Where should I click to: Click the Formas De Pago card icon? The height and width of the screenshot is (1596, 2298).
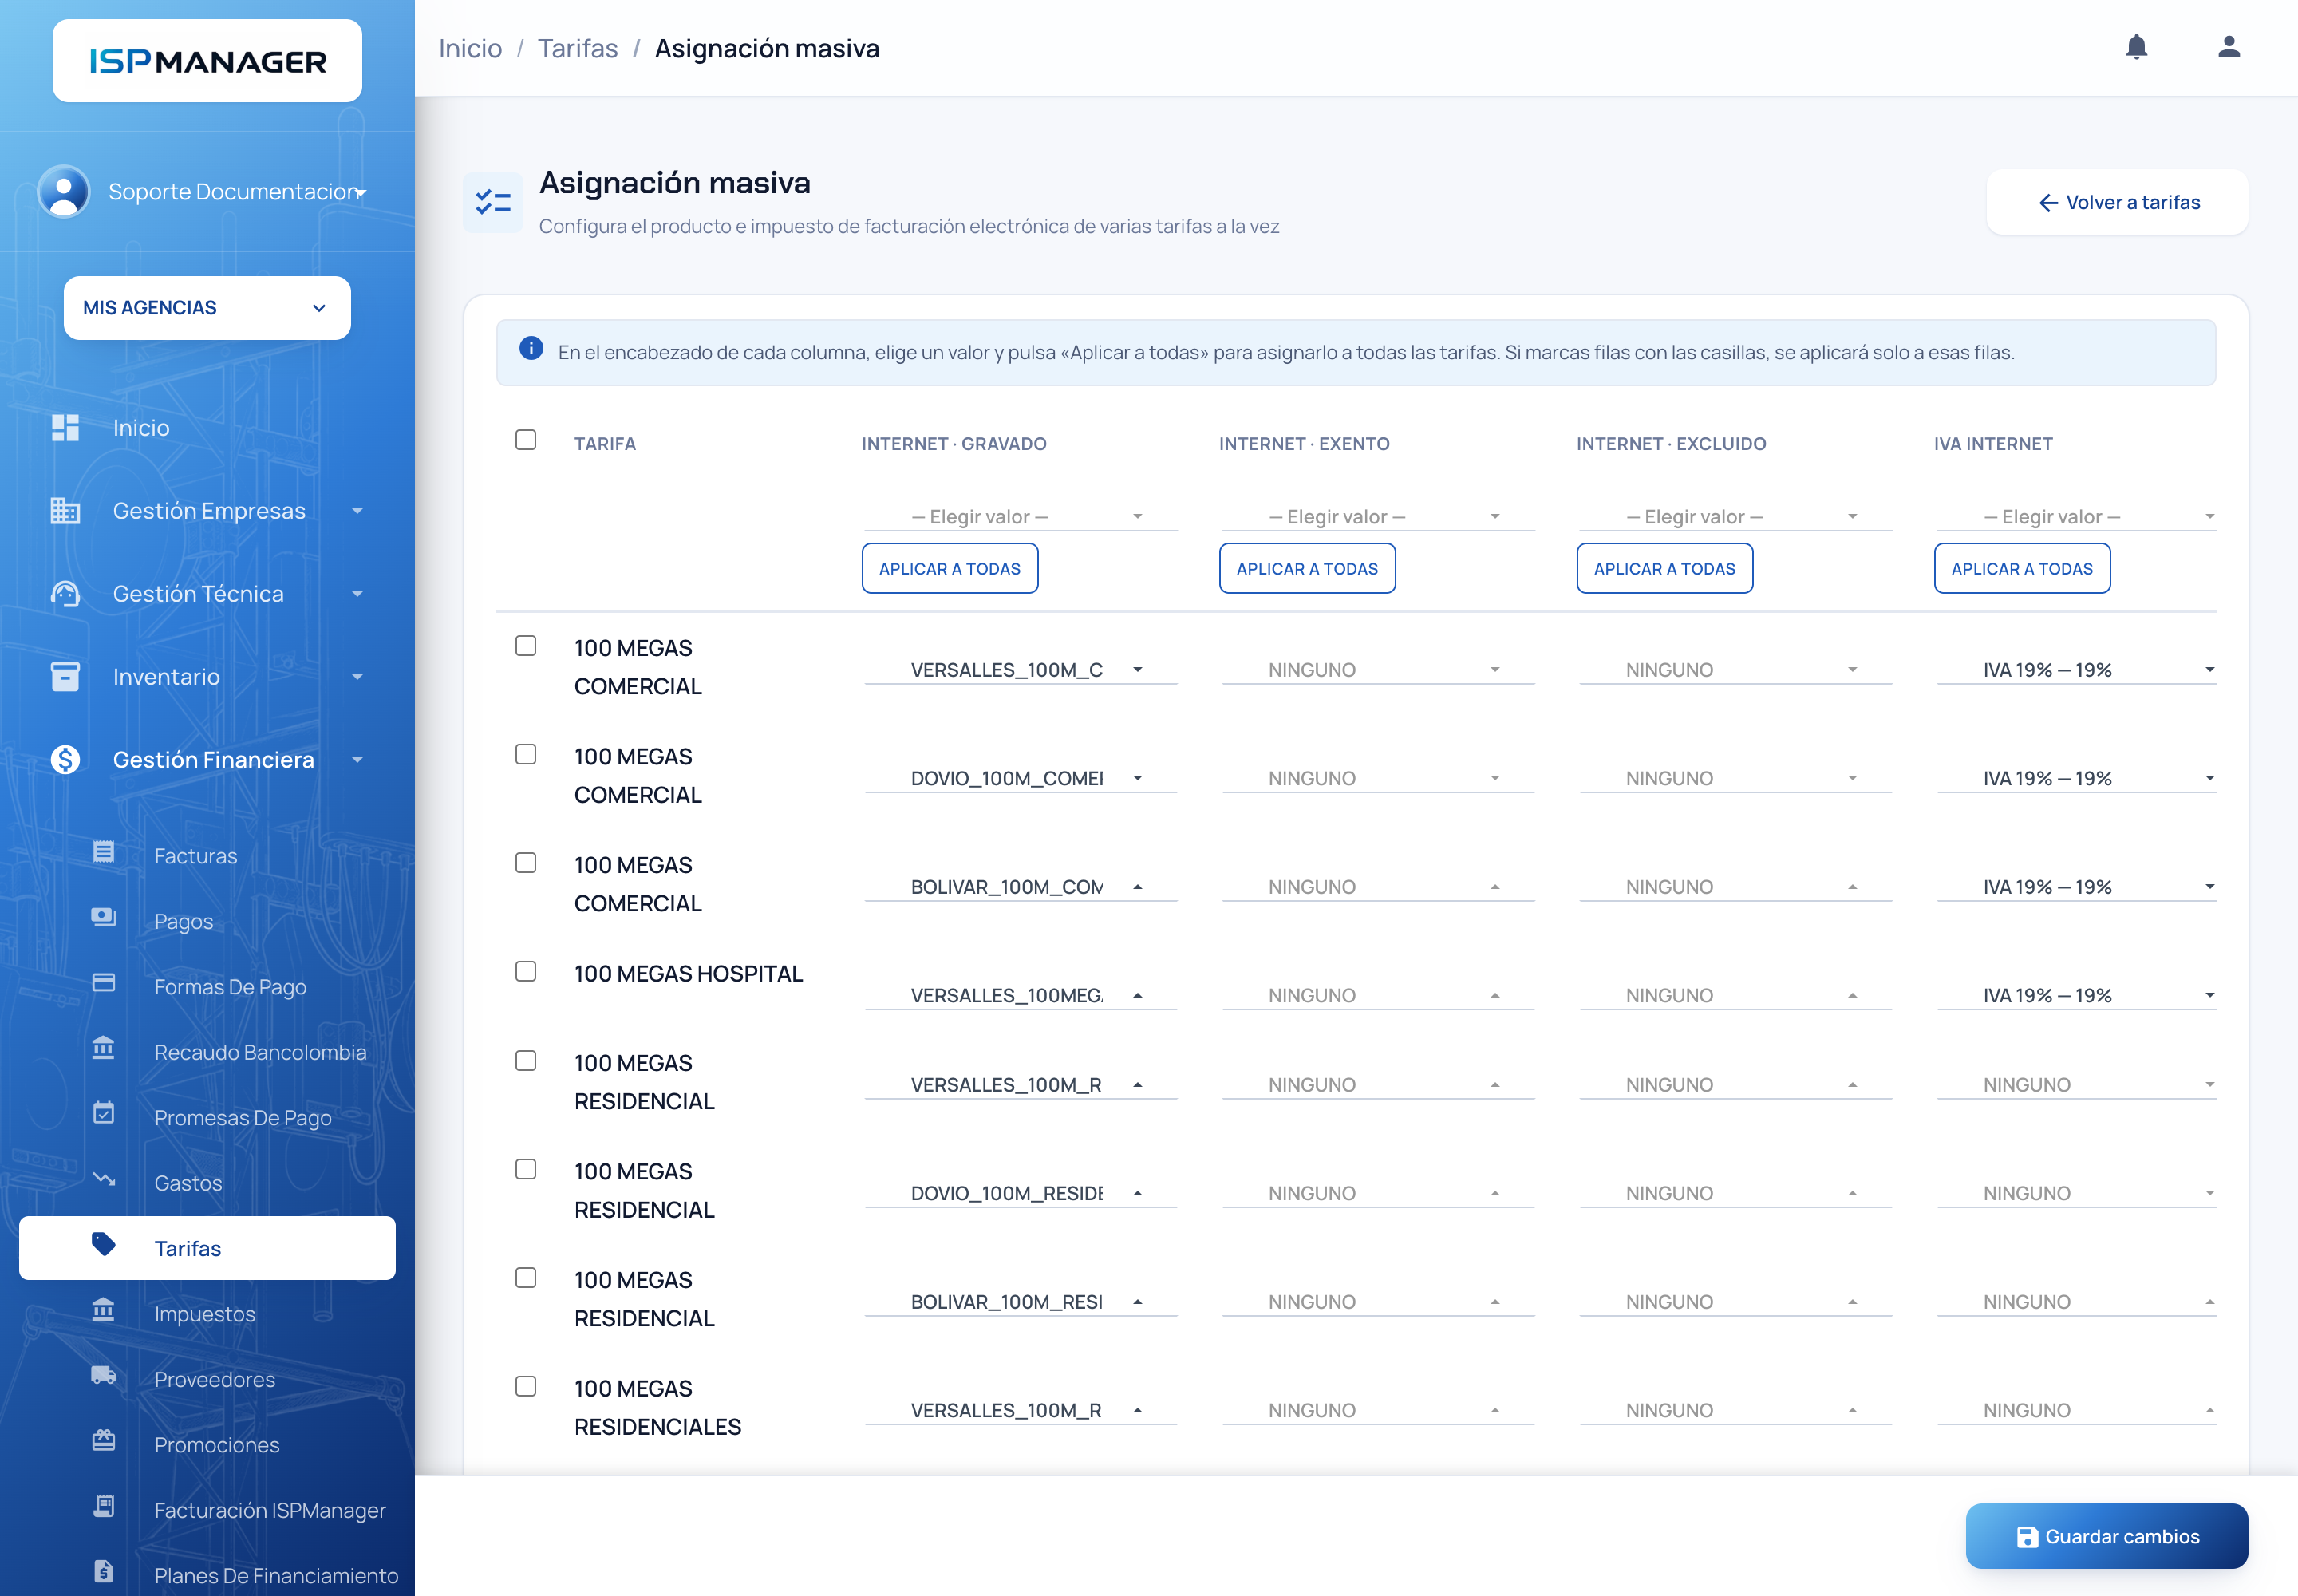[x=104, y=983]
